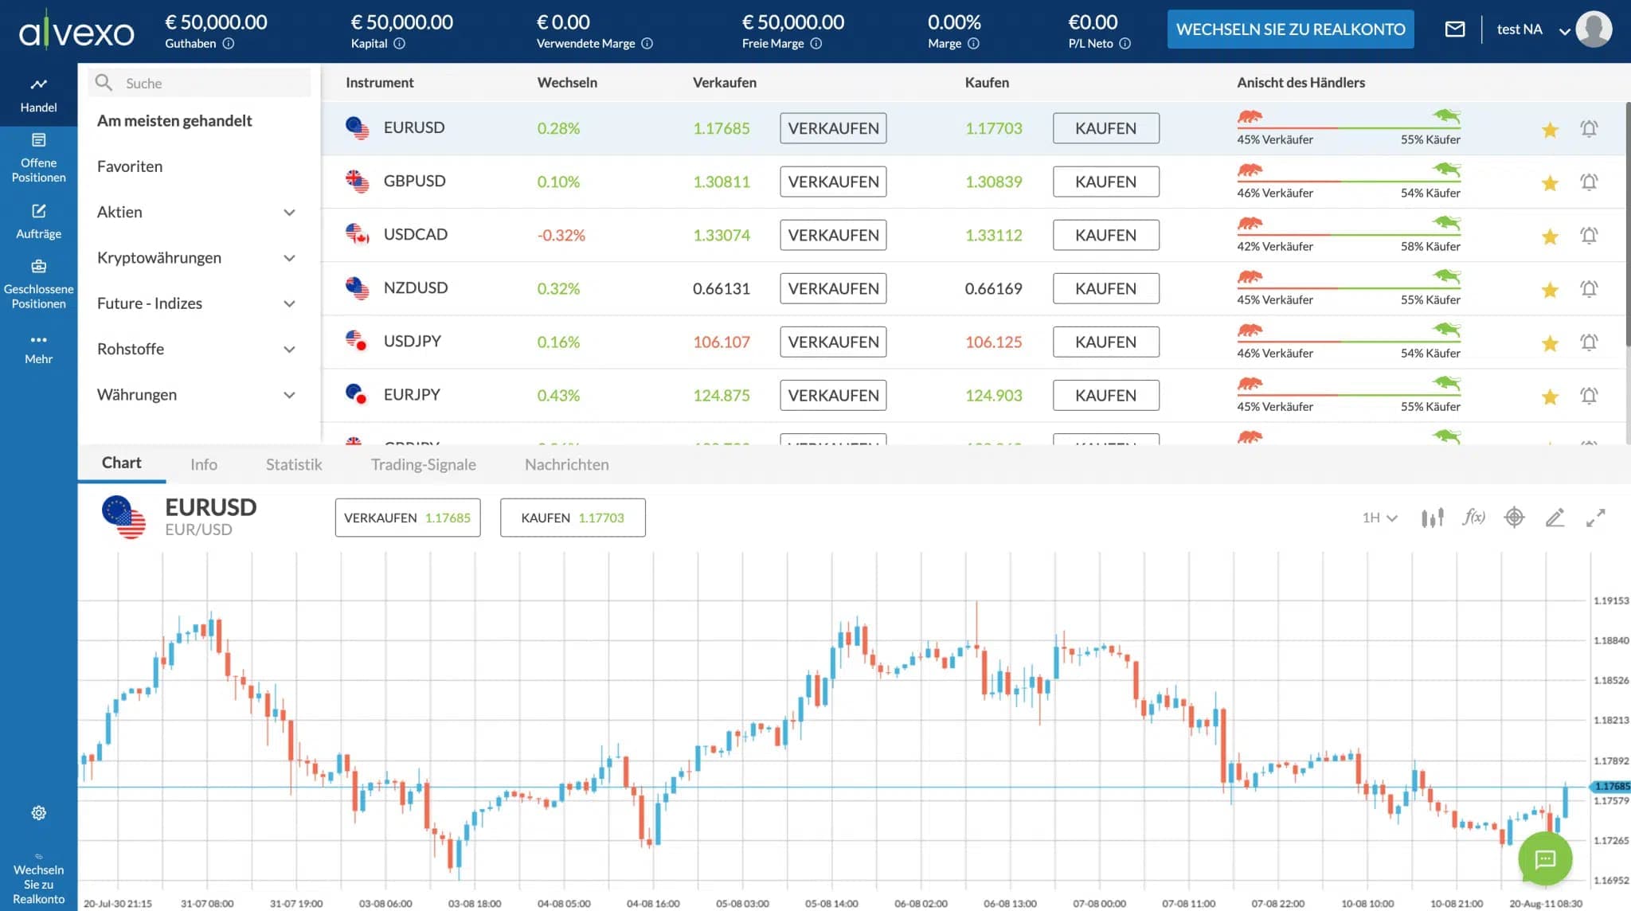Viewport: 1631px width, 911px height.
Task: Toggle favorite star for USDJPY
Action: [x=1550, y=342]
